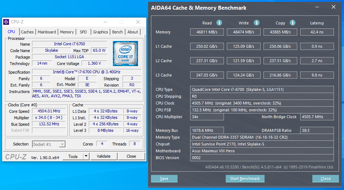The width and height of the screenshot is (344, 190).
Task: Click the Code Name Skylake field
Action: (51, 50)
